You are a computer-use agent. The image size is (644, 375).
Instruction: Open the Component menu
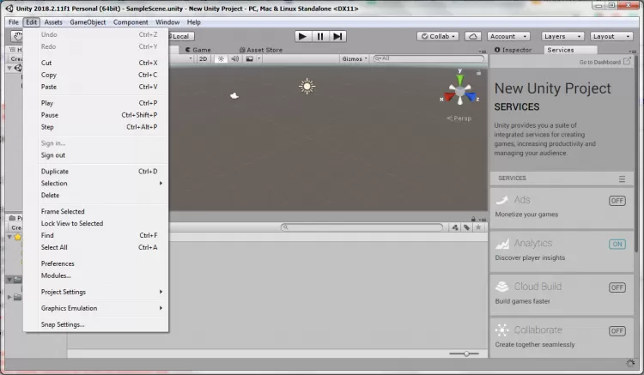point(131,22)
